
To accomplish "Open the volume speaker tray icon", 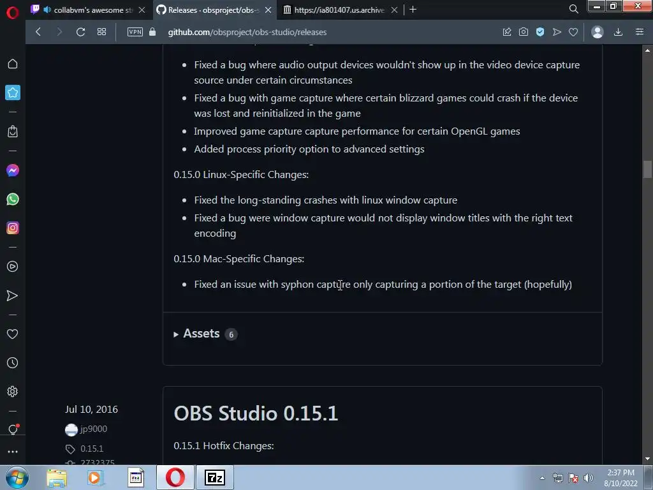I will (588, 478).
